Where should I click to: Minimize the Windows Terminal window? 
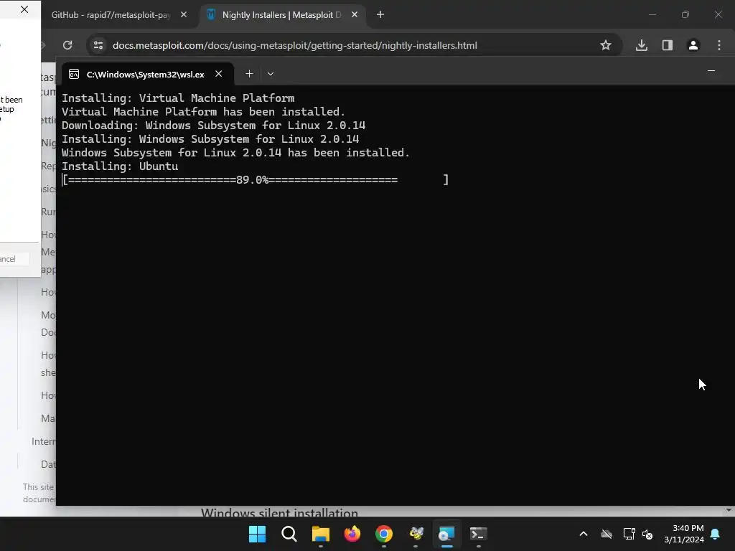tap(711, 71)
